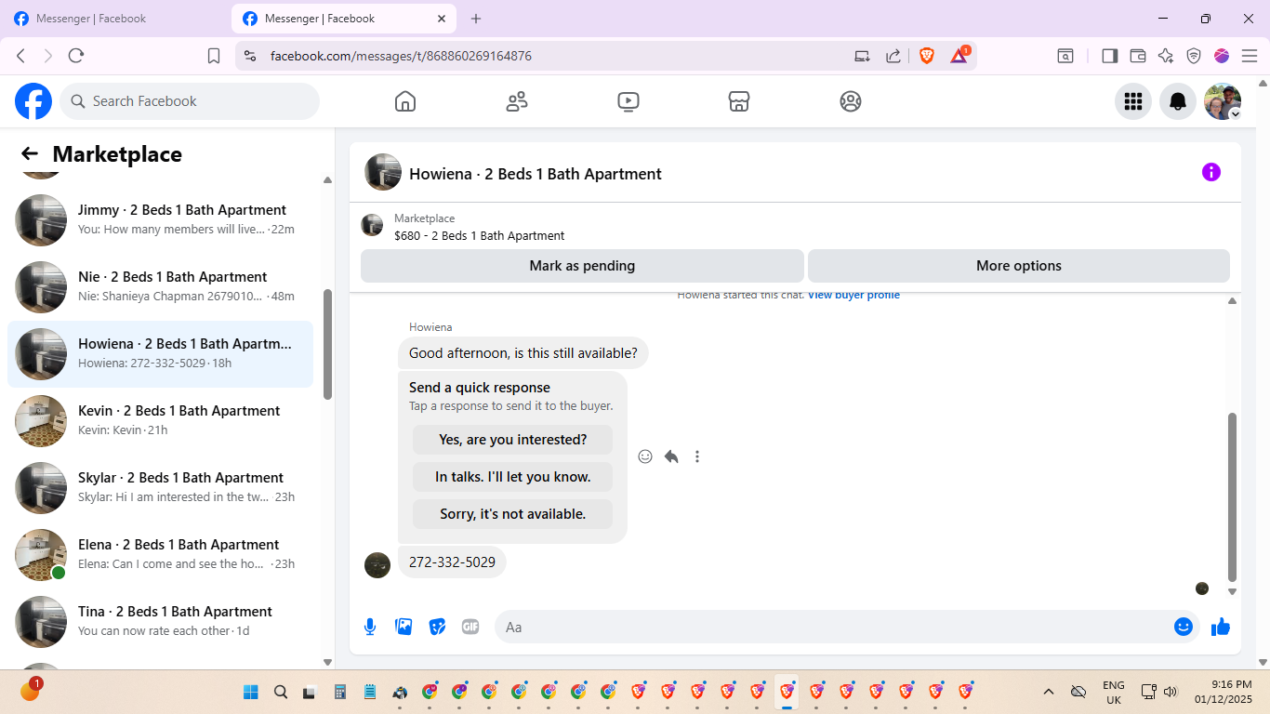Viewport: 1270px width, 714px height.
Task: Open the Howiena chat header title
Action: click(x=536, y=174)
